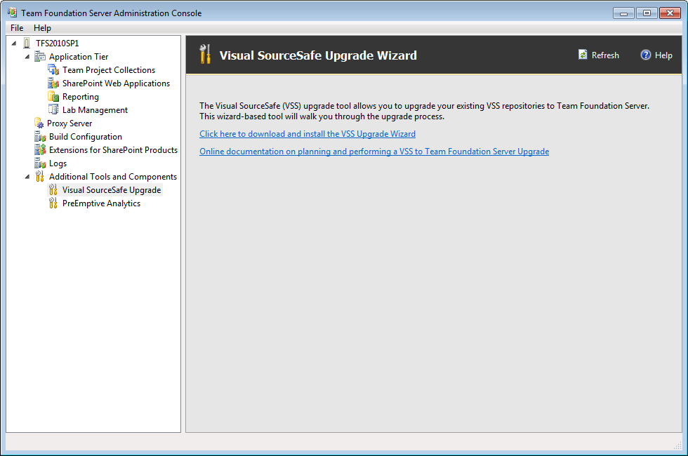Collapse the Application Tier branch
The height and width of the screenshot is (456, 688).
(25, 56)
